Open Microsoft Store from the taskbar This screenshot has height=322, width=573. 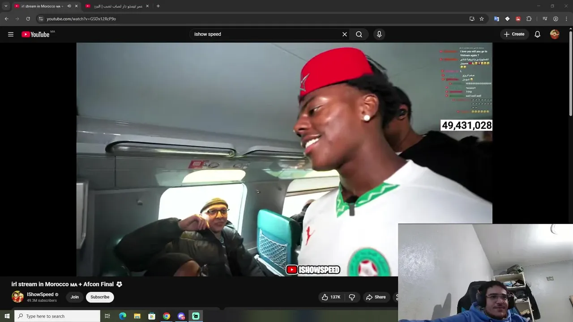click(152, 316)
